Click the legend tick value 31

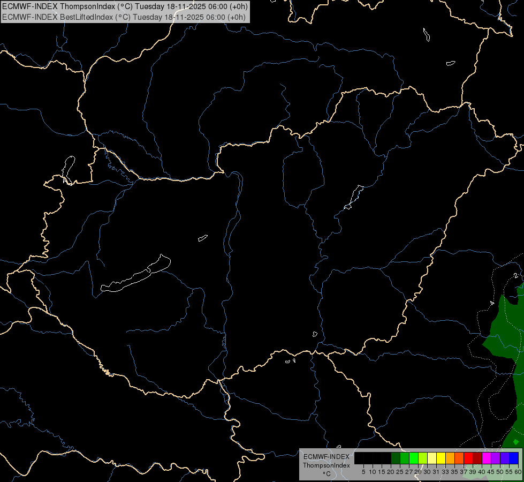[x=436, y=472]
